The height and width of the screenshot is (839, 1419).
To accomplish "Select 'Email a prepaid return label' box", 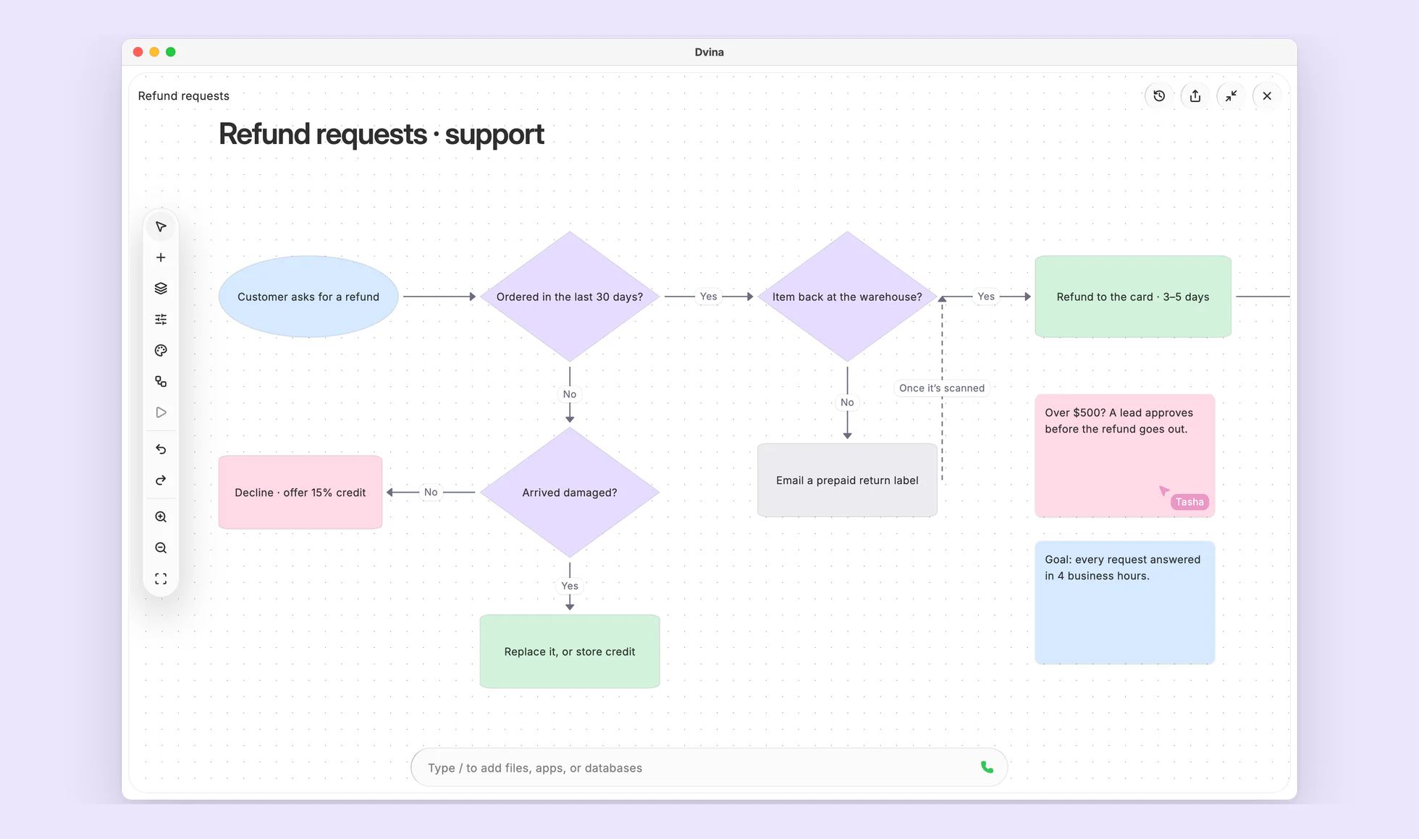I will [847, 480].
